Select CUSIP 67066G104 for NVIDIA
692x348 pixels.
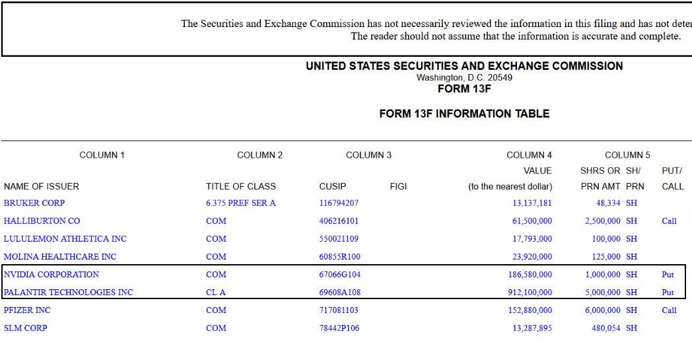tap(340, 274)
